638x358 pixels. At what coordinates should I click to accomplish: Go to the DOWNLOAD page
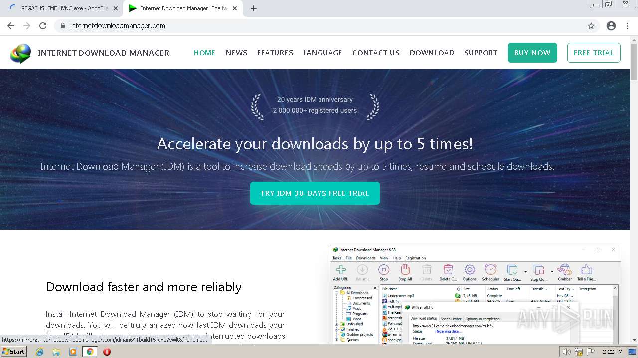[432, 53]
